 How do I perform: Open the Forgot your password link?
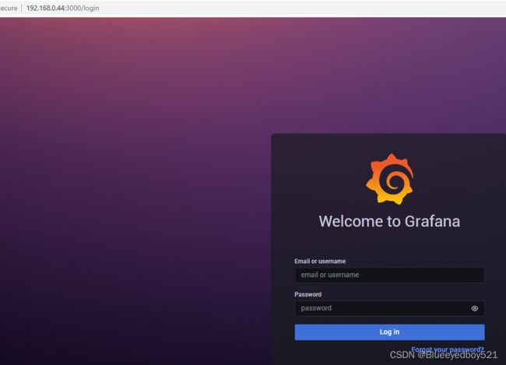pyautogui.click(x=448, y=349)
